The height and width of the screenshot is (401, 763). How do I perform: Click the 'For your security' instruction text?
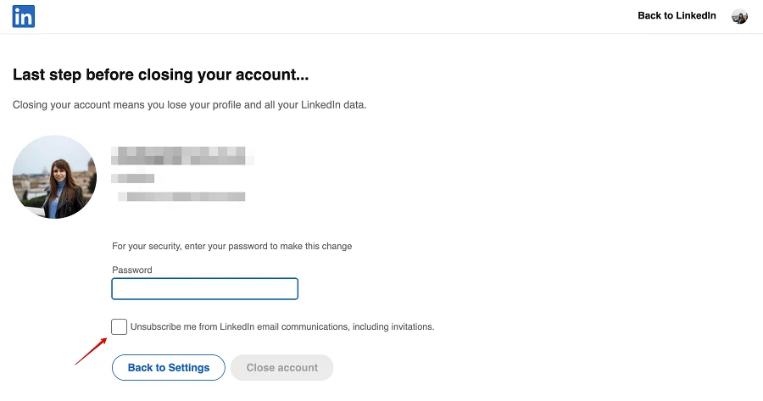pos(231,247)
